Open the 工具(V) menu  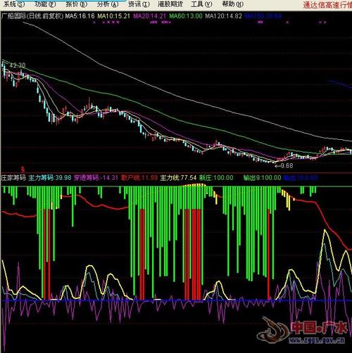[201, 4]
